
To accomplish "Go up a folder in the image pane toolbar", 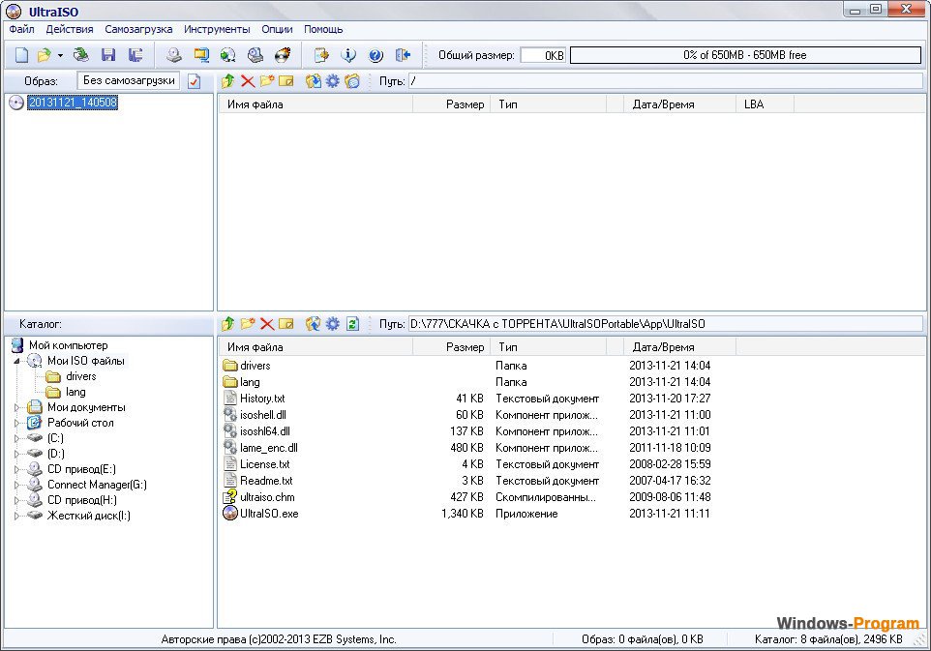I will click(228, 81).
